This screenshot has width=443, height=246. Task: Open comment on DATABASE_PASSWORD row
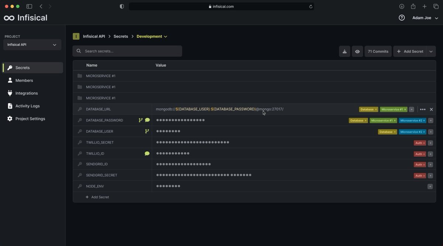pyautogui.click(x=147, y=120)
